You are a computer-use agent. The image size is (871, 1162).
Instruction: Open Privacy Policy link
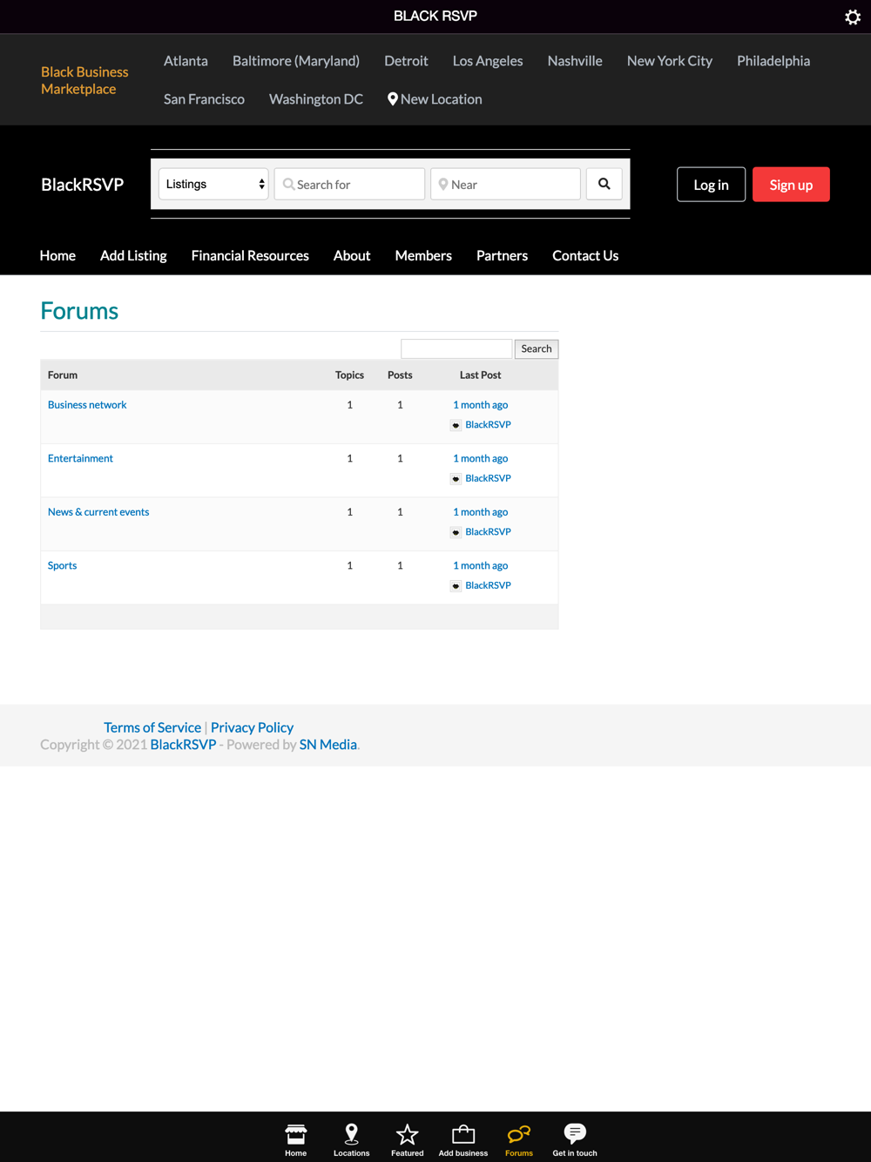252,727
